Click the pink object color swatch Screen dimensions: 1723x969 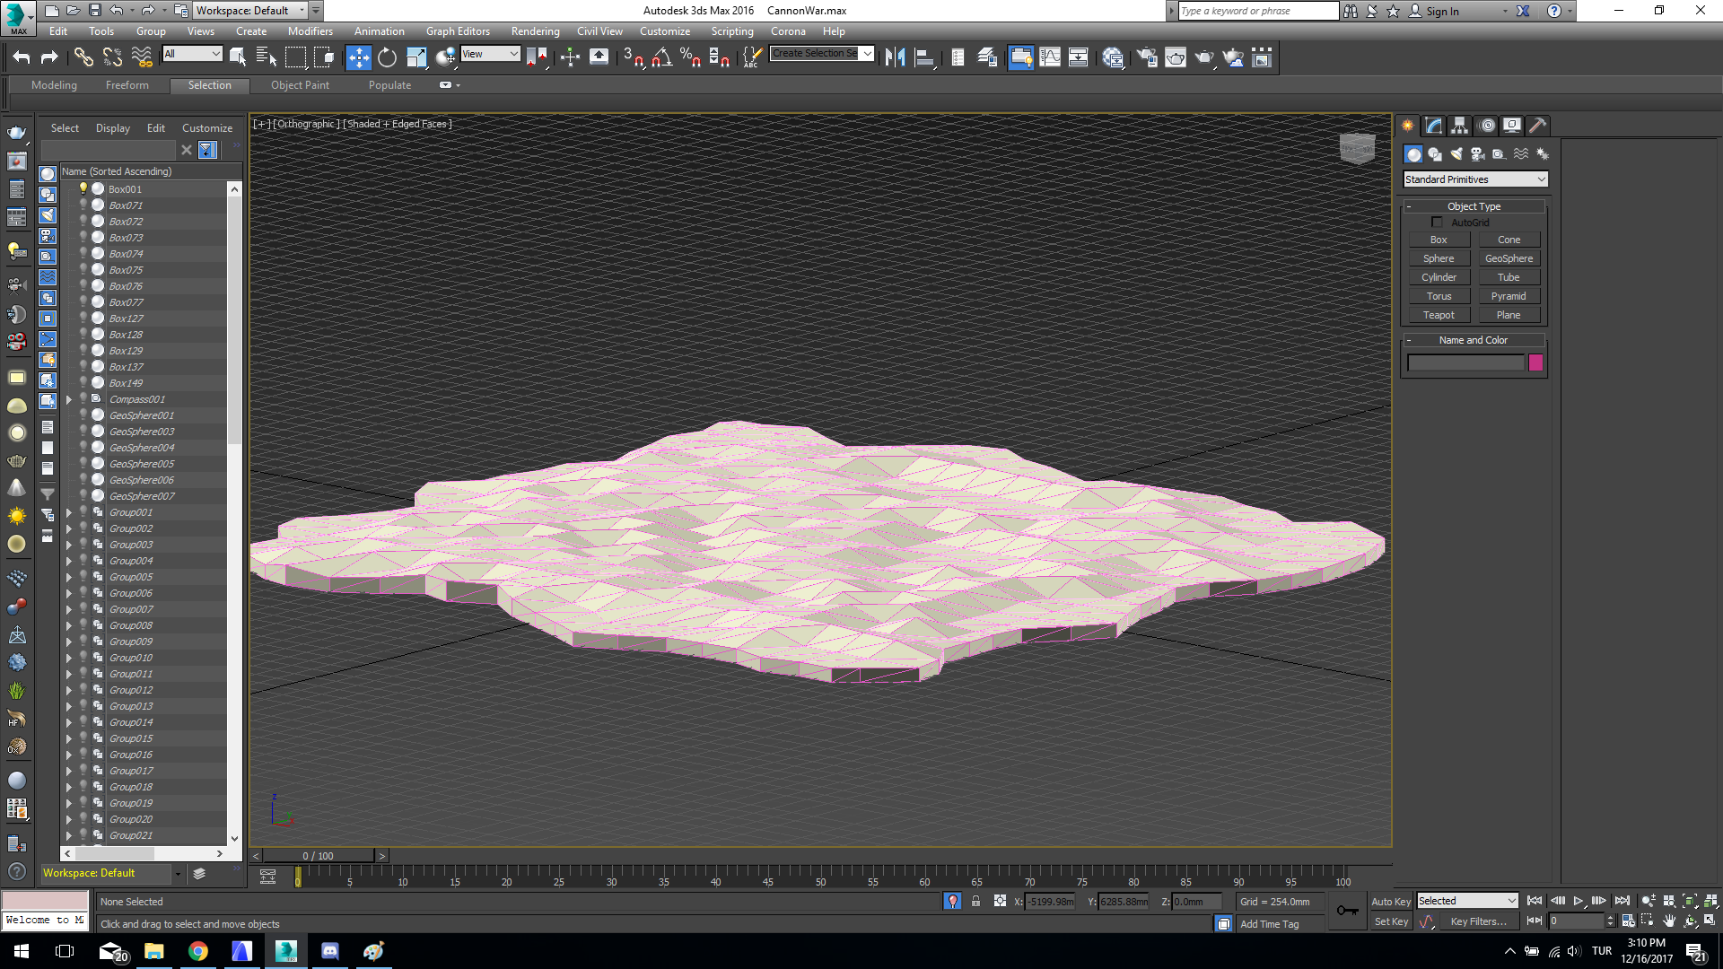click(x=1535, y=362)
